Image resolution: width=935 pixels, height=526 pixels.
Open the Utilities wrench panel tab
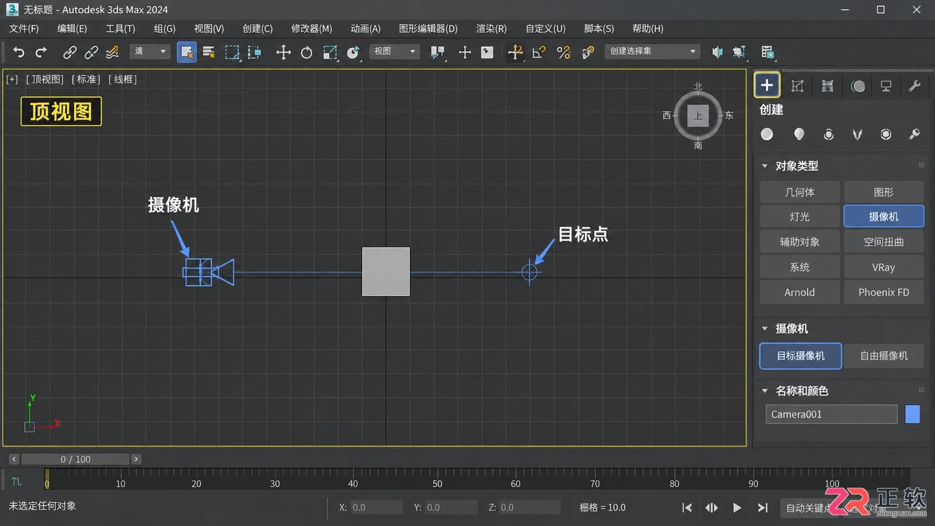click(x=914, y=86)
